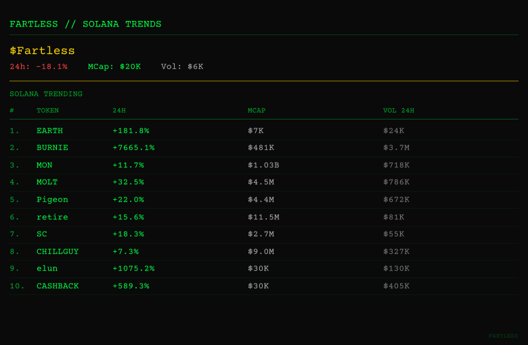Click Pigeon's +22.0% change
The height and width of the screenshot is (345, 528).
coord(128,199)
